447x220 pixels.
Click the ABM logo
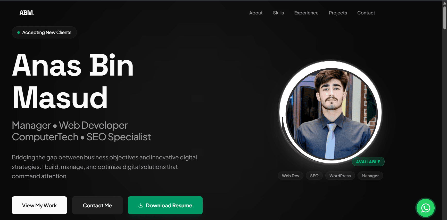point(27,13)
